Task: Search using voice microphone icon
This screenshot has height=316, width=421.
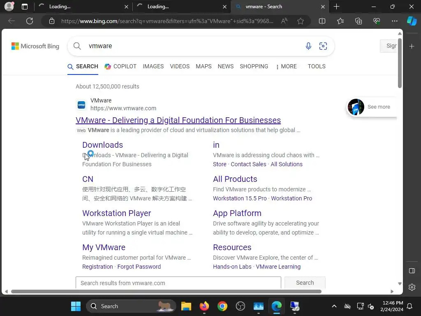Action: [x=308, y=46]
